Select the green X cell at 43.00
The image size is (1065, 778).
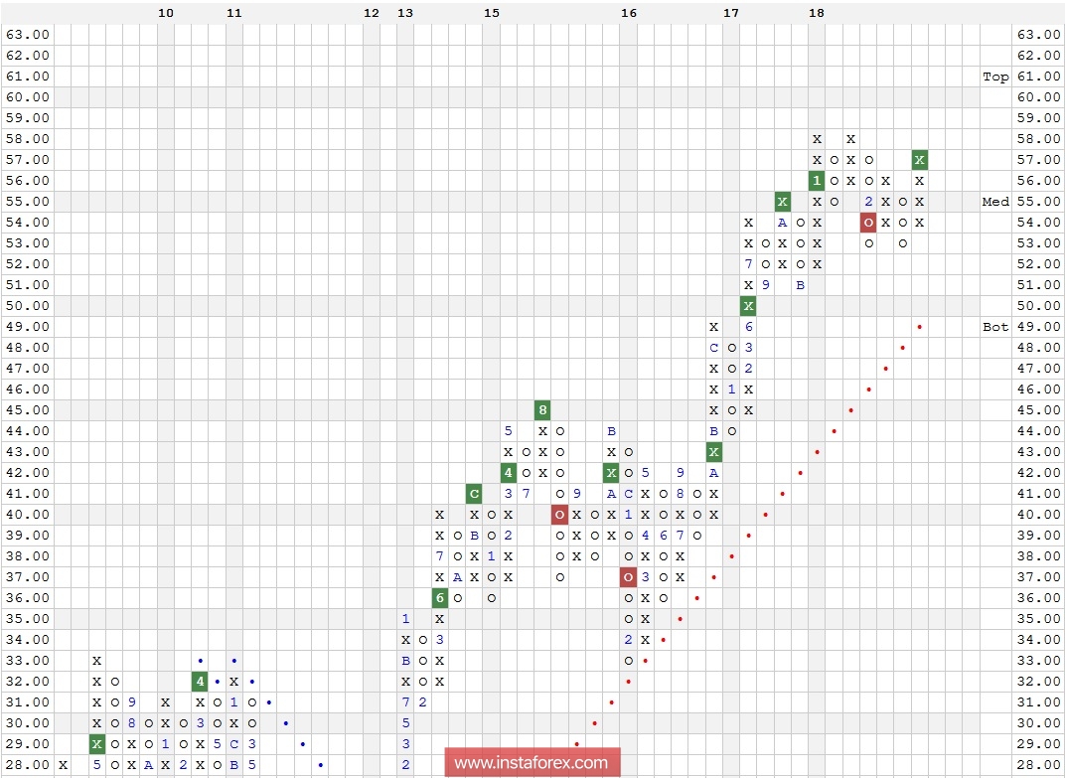(714, 452)
